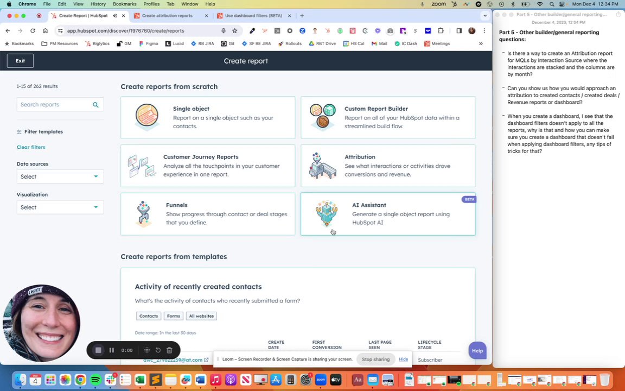Screen dimensions: 625x391
Task: Click the Loom drag-handle grid icon
Action: 146,350
